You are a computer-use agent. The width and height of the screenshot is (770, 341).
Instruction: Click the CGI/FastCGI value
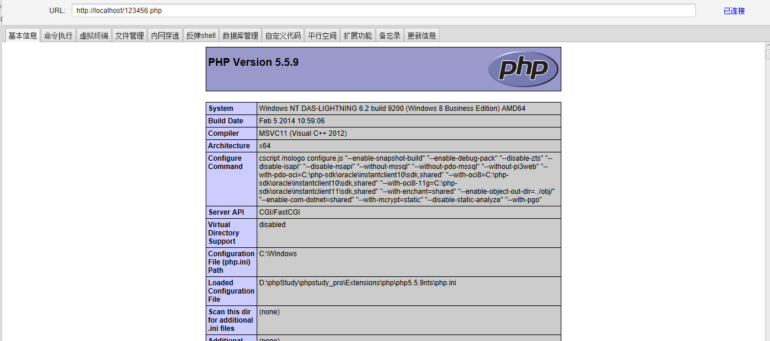pyautogui.click(x=279, y=212)
